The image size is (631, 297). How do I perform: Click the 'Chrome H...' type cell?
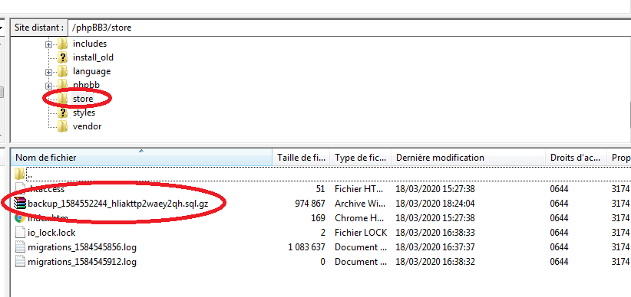(359, 218)
